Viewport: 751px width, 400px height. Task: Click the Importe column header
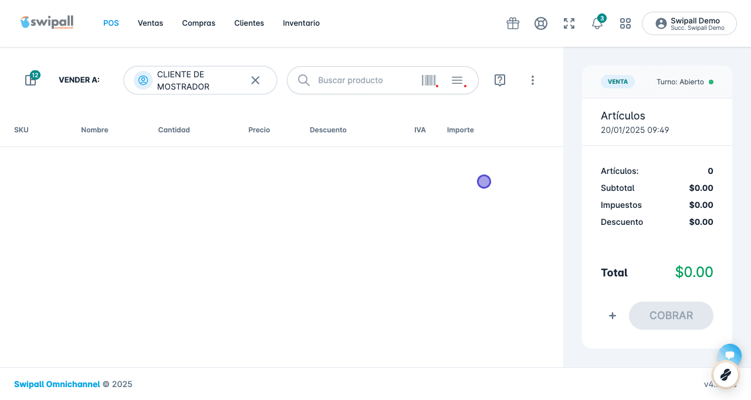(x=461, y=130)
